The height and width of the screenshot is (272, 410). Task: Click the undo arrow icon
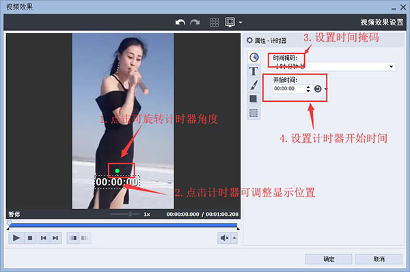point(180,23)
